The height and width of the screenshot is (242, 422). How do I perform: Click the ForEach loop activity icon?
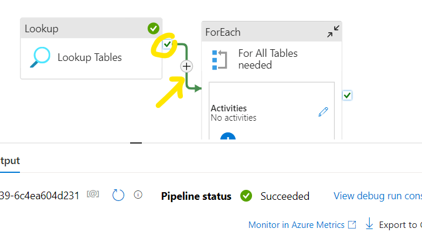coord(219,59)
